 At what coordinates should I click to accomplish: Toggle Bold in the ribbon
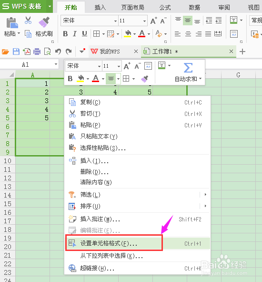(x=65, y=34)
